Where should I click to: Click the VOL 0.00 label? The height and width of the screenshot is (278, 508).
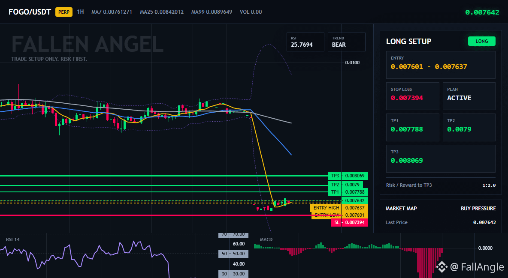(x=251, y=12)
